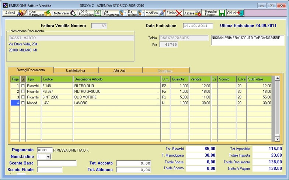This screenshot has height=180, width=289.
Task: Toggle the G checkbox for LAVORO row
Action: (x=23, y=103)
